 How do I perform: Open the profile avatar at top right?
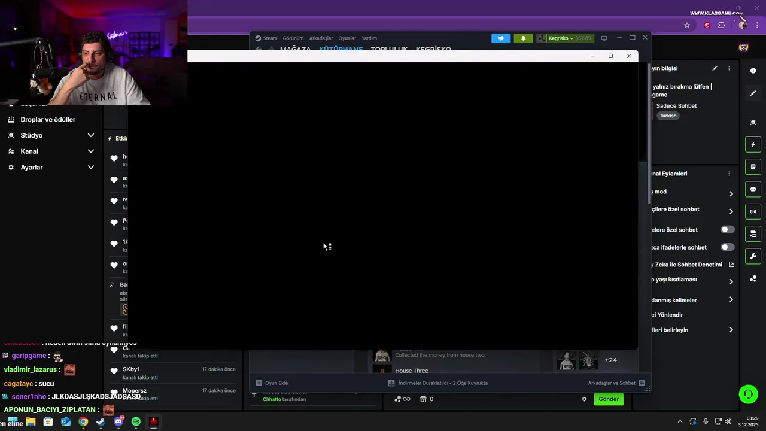click(743, 47)
